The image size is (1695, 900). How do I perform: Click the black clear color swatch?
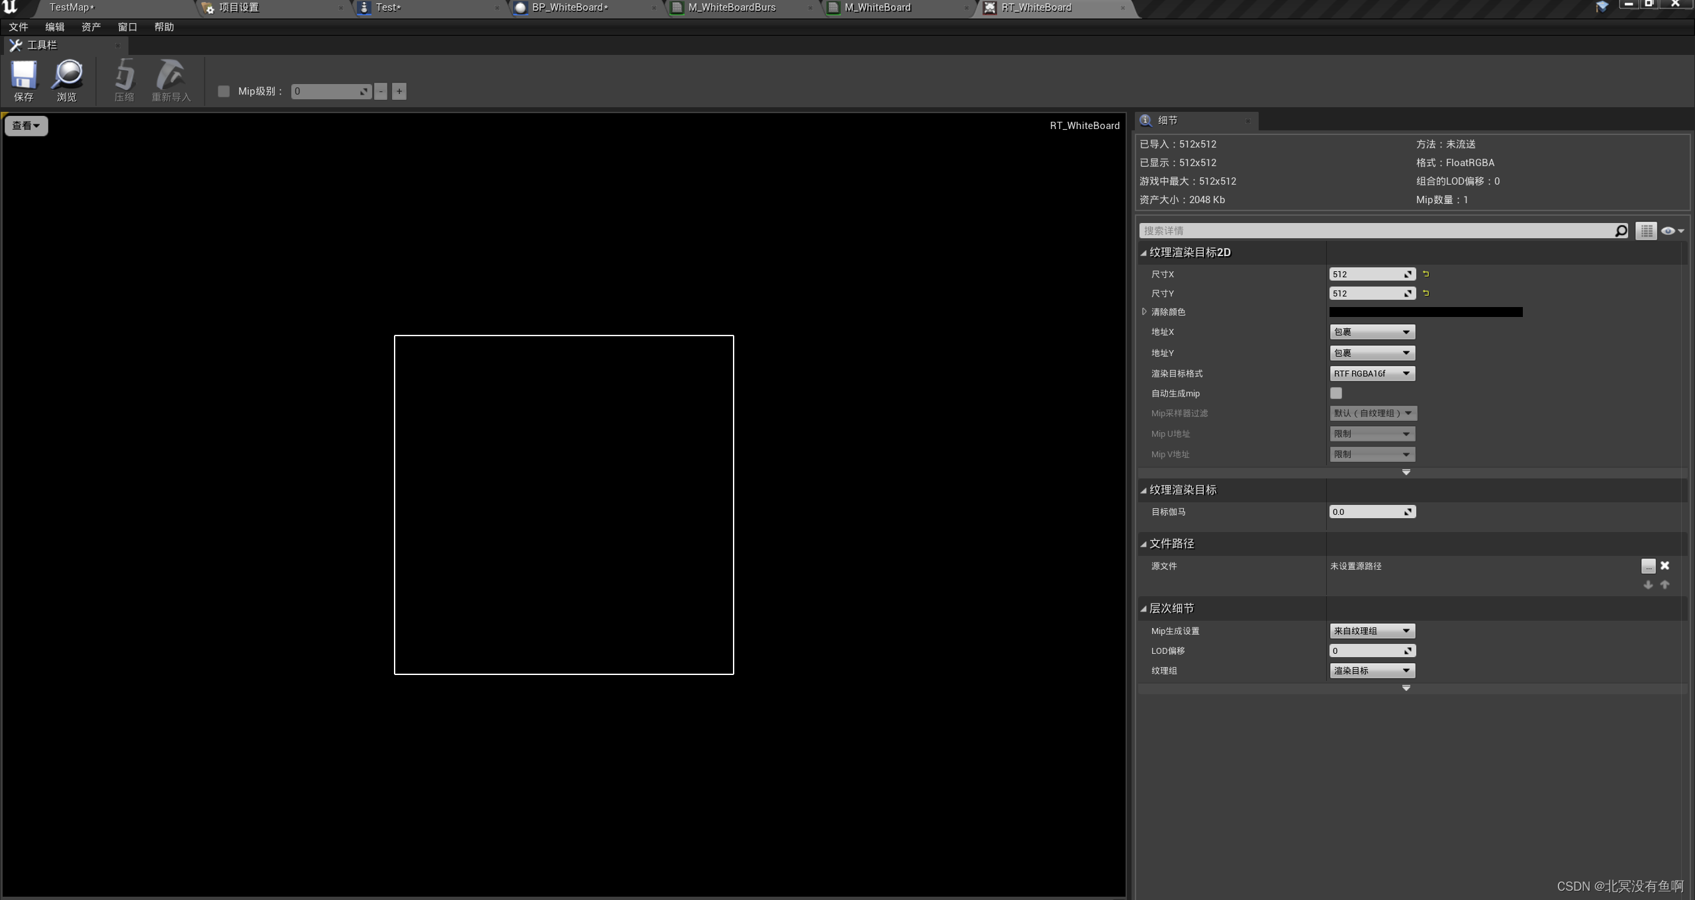[1426, 312]
